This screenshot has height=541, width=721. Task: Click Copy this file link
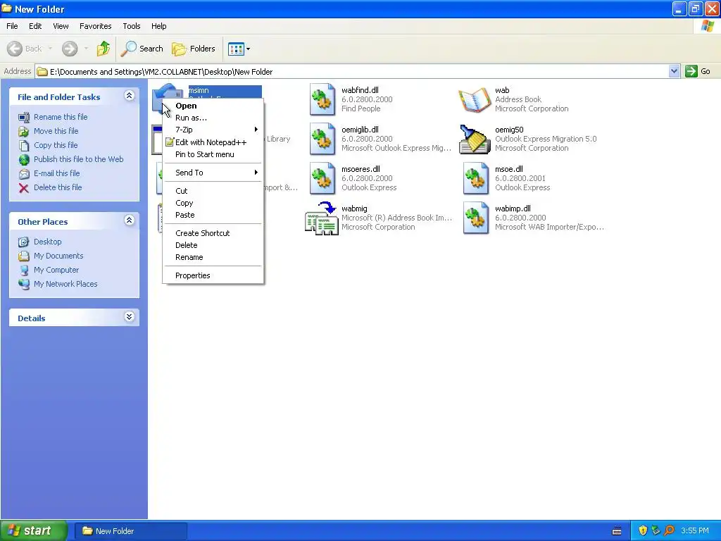(56, 145)
